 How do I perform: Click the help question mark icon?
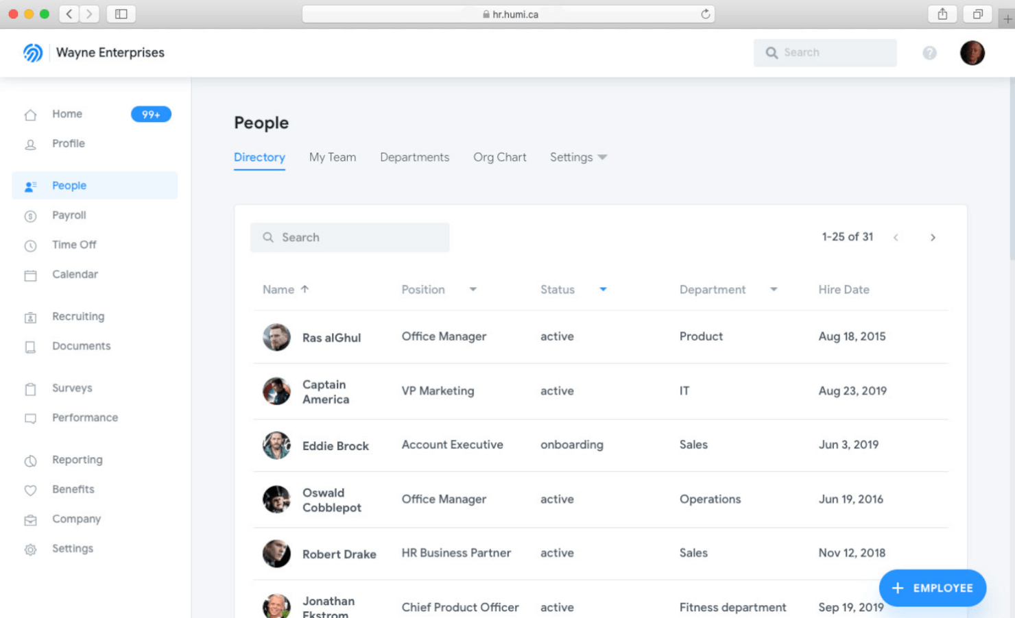point(929,53)
